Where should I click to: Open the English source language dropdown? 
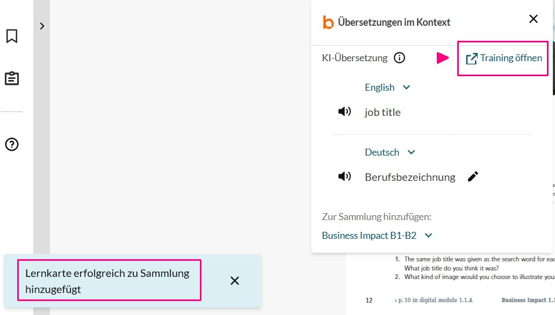point(387,87)
